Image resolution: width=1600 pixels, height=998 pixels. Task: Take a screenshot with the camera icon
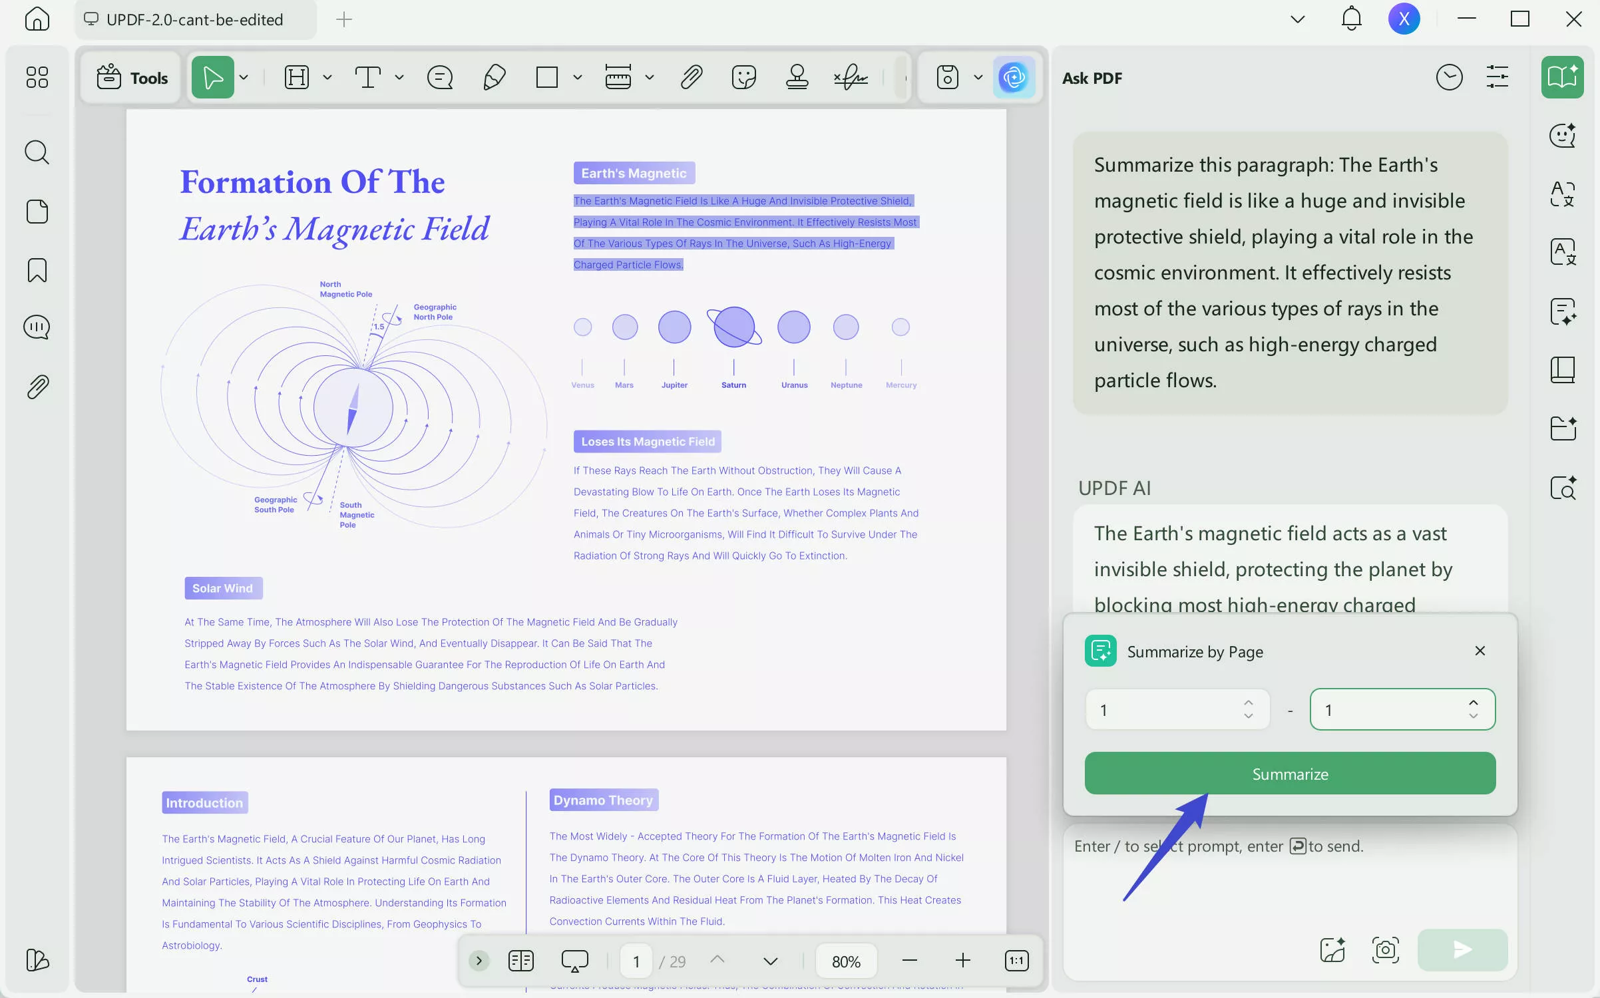click(1385, 950)
